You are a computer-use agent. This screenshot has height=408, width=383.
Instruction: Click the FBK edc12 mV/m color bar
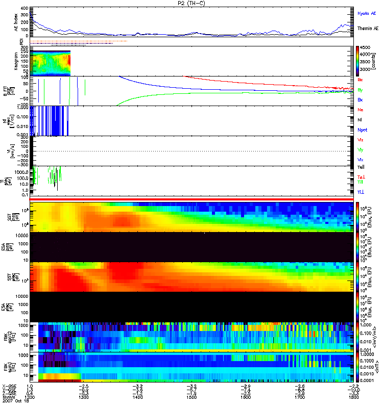pos(357,337)
